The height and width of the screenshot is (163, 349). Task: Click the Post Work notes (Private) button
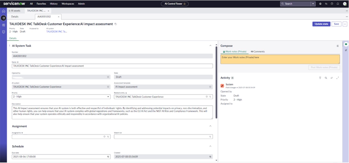pos(324,67)
